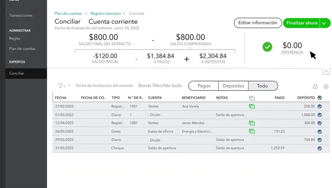This screenshot has height=188, width=332.
Task: Select the 26/05/2022 date cell
Action: 65,131
